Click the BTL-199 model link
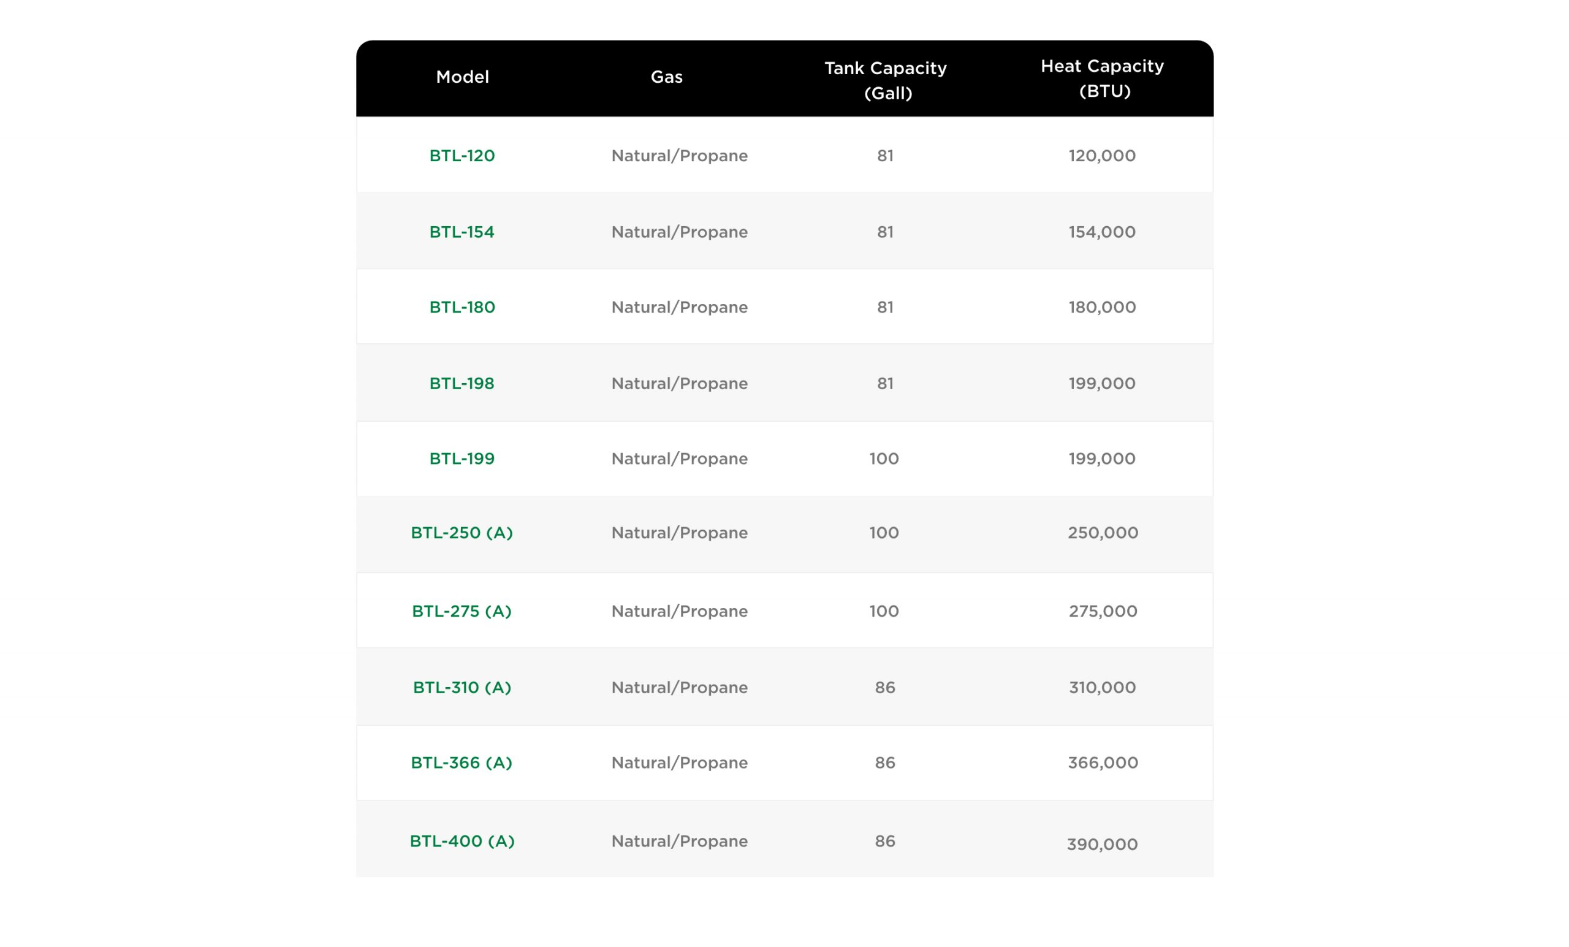Screen dimensions: 1569x947 click(462, 458)
